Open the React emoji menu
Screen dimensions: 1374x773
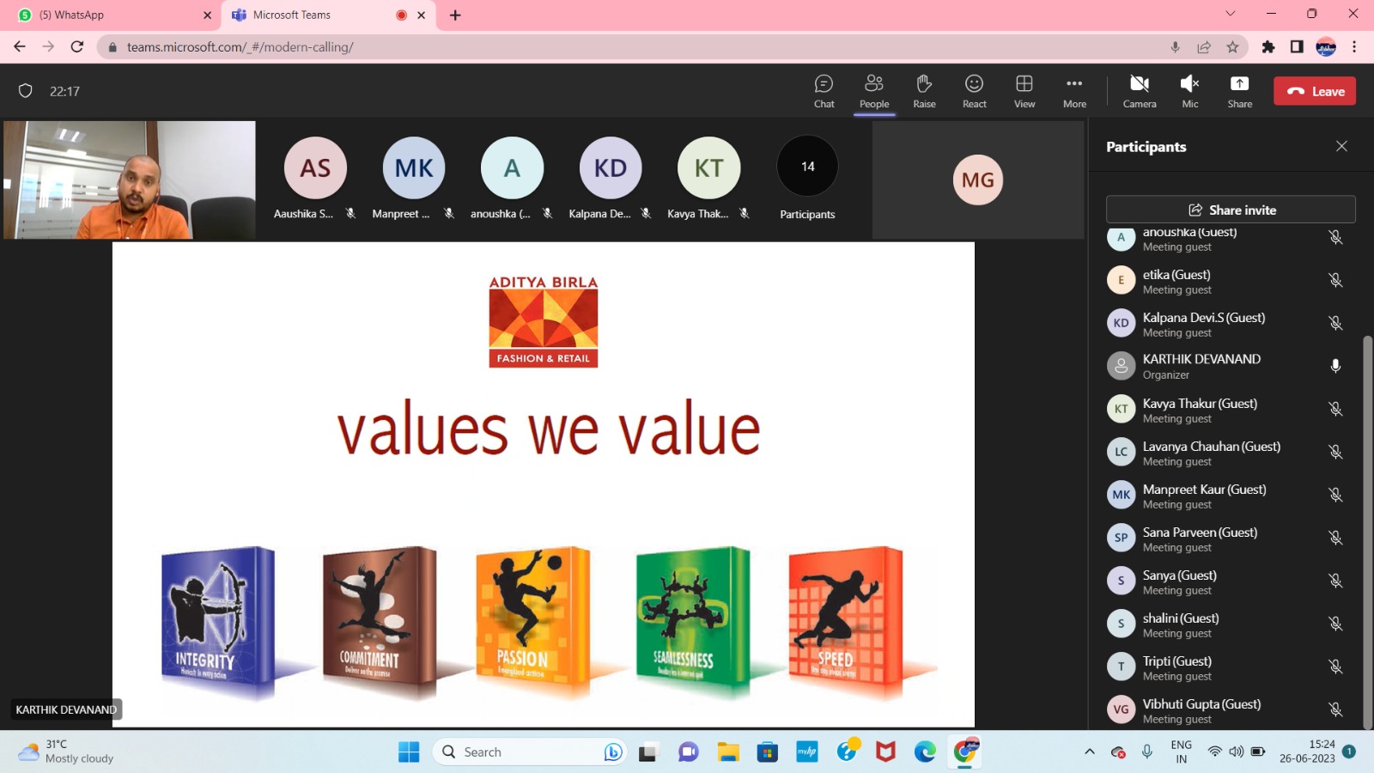click(x=974, y=91)
